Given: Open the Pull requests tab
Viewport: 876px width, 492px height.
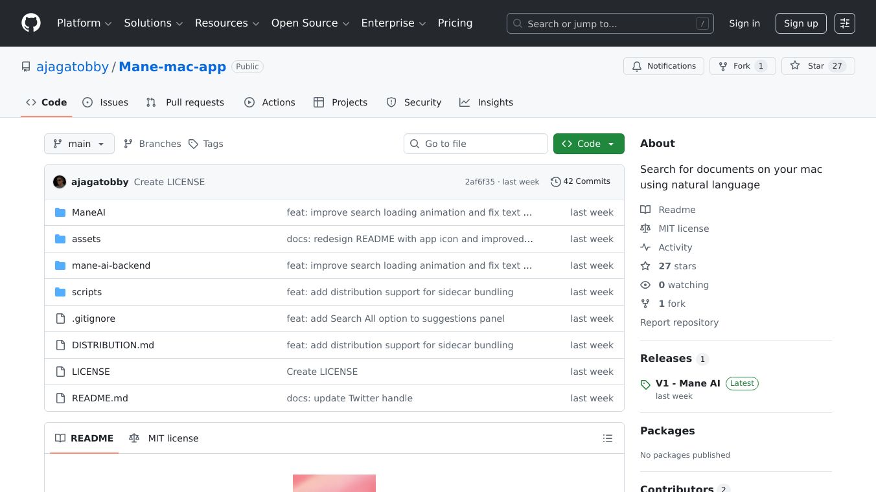Looking at the screenshot, I should coord(185,102).
